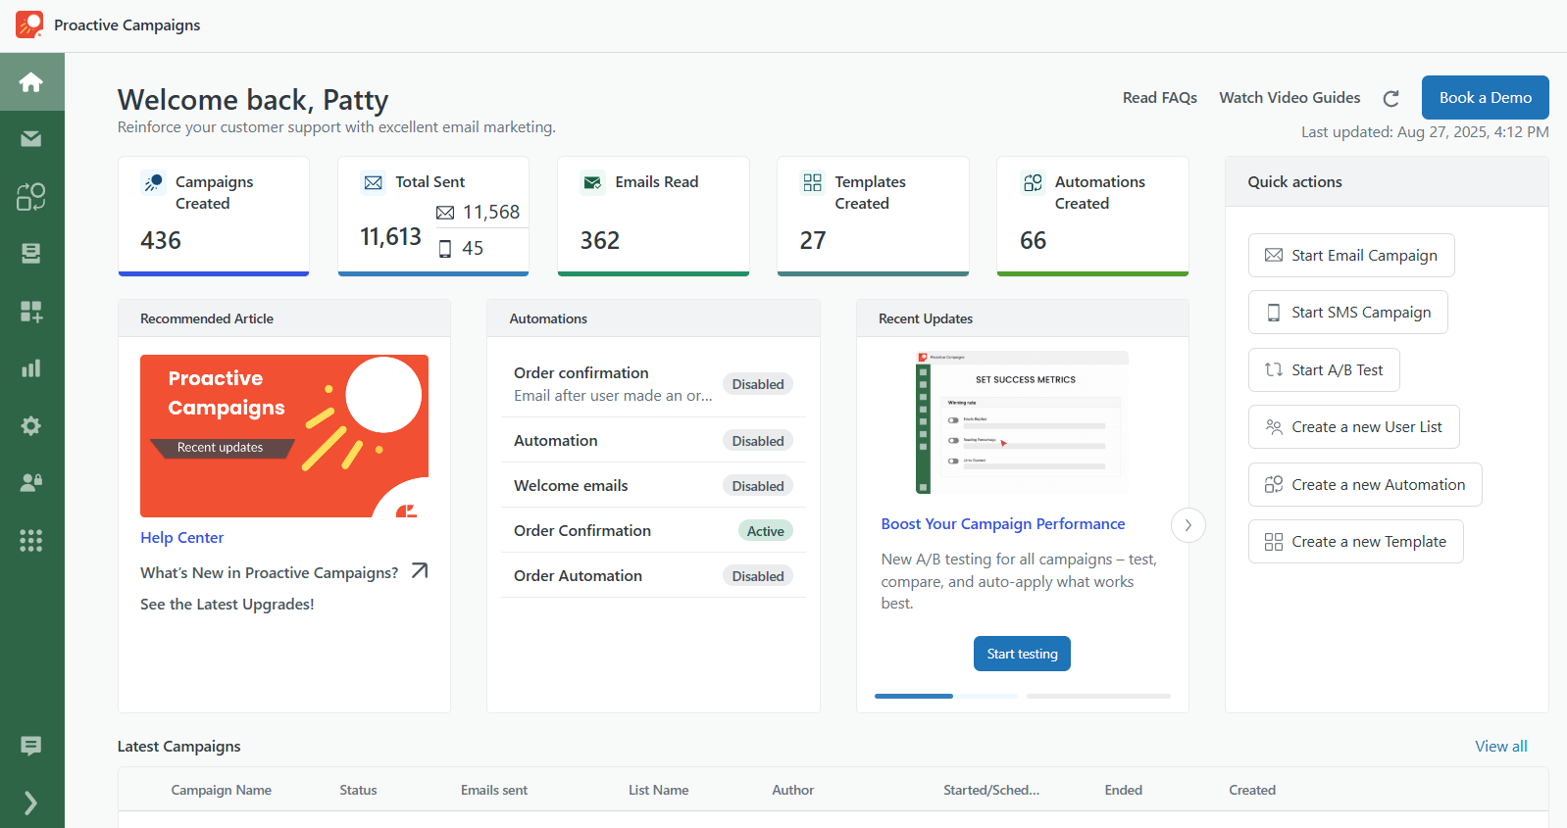The height and width of the screenshot is (828, 1567).
Task: Create a new User List
Action: (x=1354, y=426)
